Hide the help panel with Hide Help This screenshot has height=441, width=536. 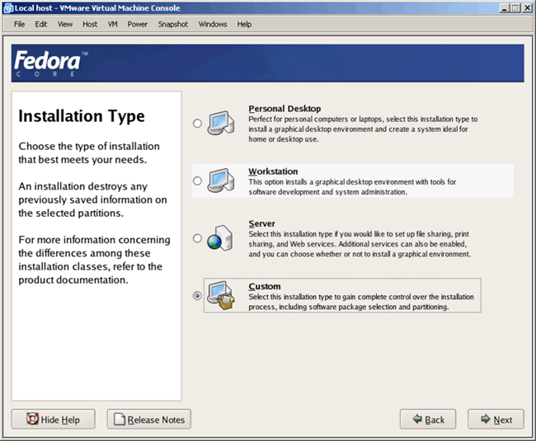[x=54, y=420]
